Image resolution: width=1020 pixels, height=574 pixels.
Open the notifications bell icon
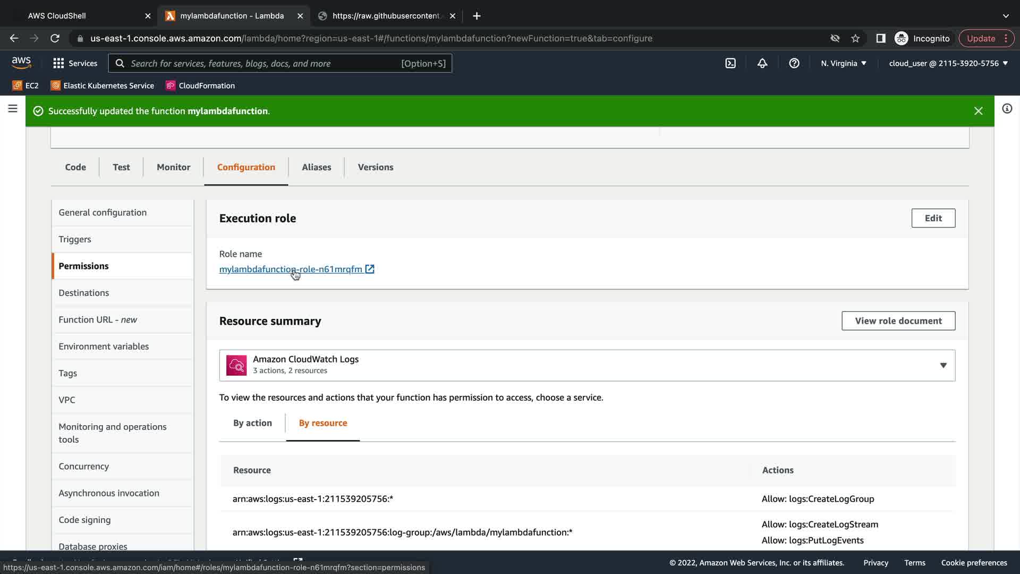(x=762, y=63)
